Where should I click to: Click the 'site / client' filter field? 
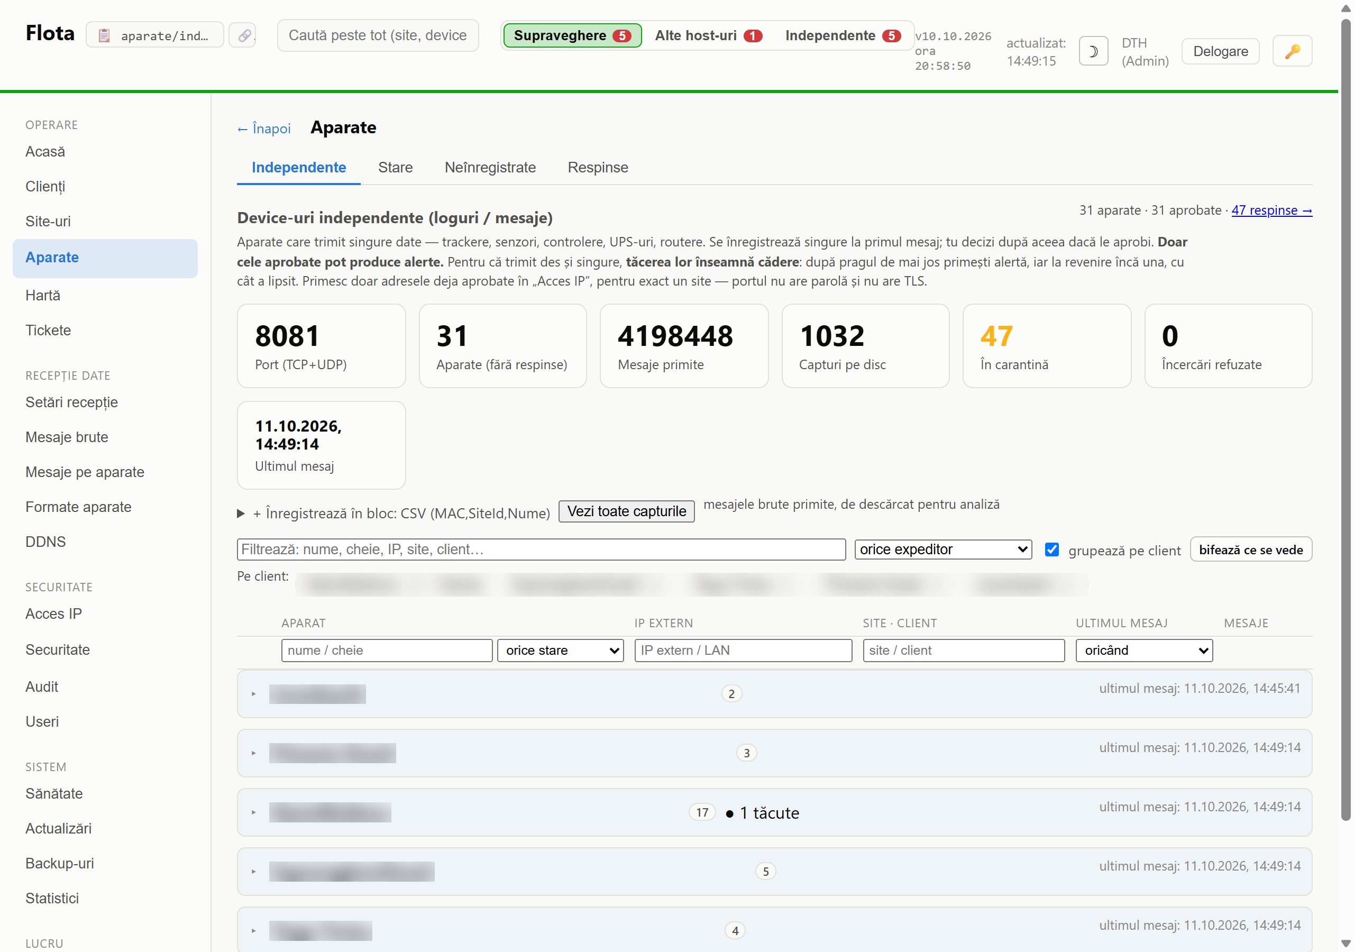tap(964, 650)
